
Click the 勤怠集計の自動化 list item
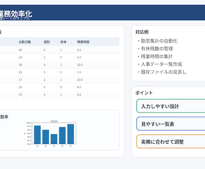(157, 41)
